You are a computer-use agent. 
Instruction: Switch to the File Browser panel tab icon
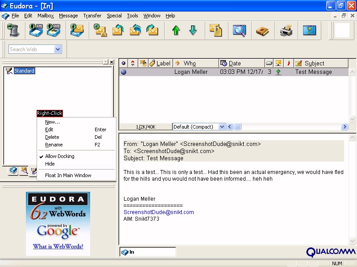point(24,170)
